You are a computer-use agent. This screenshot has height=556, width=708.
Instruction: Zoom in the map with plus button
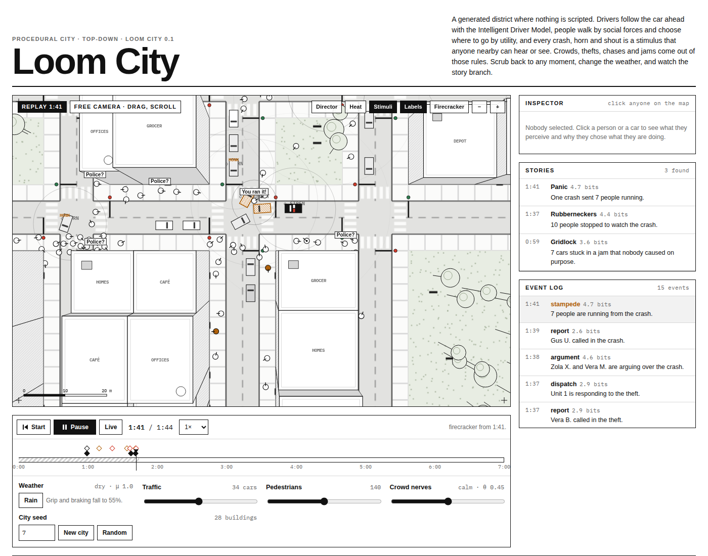click(498, 107)
